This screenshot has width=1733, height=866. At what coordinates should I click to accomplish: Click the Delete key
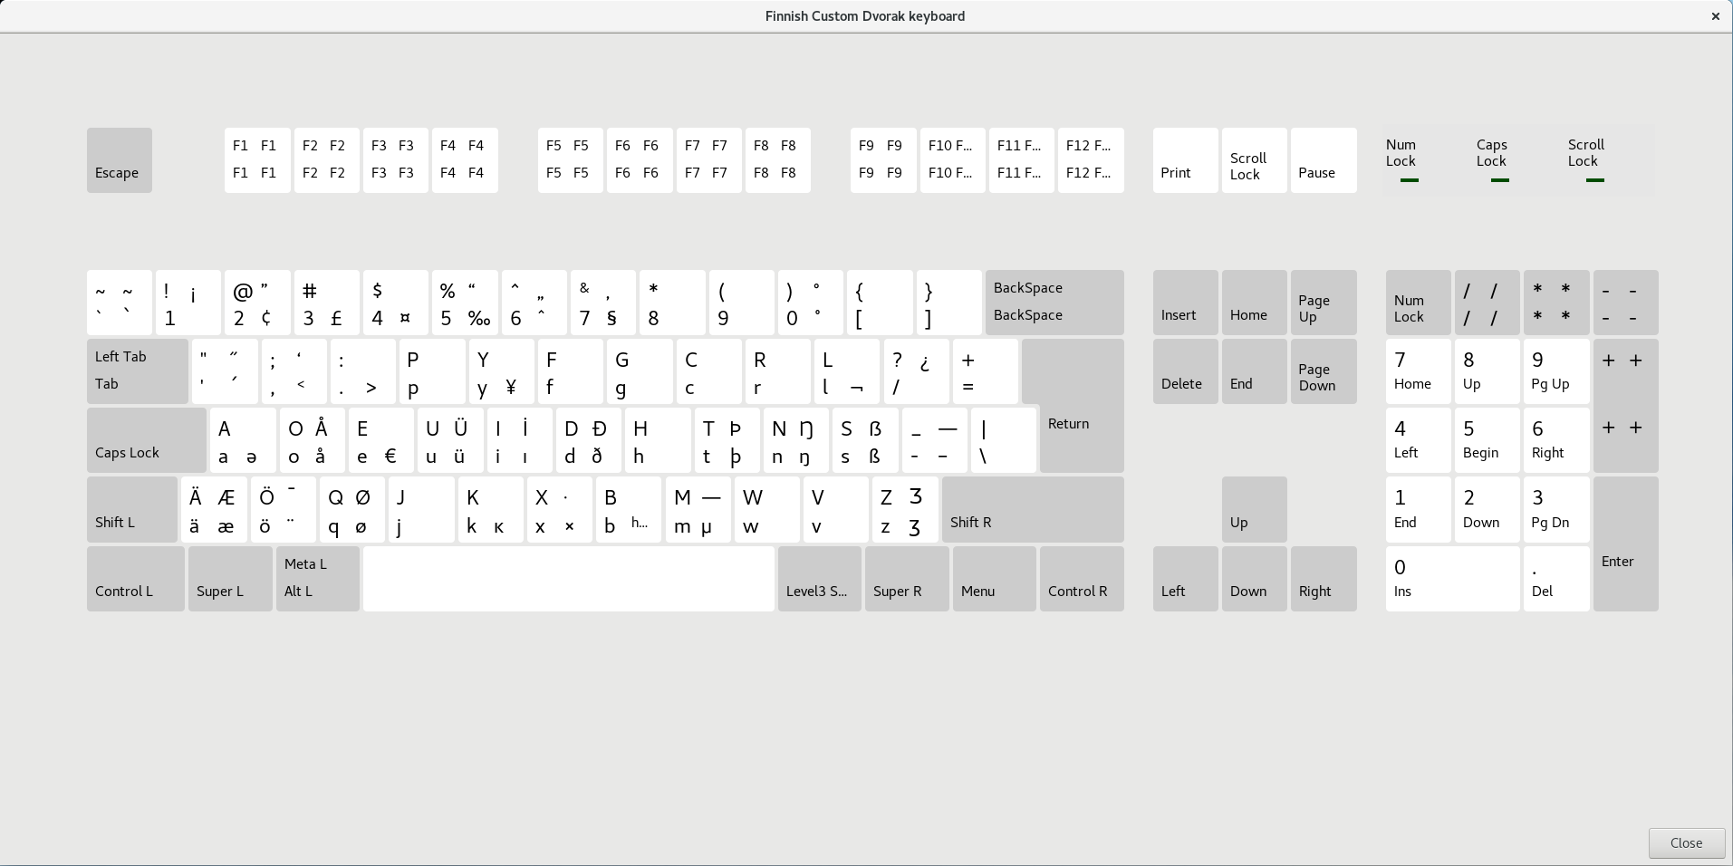click(x=1186, y=371)
